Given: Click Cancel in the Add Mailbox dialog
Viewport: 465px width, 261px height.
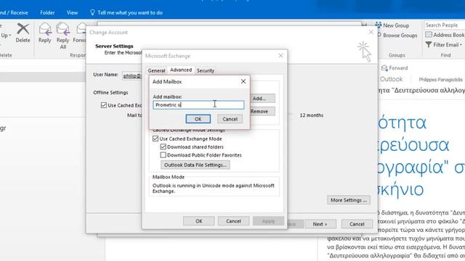Looking at the screenshot, I should [x=230, y=119].
